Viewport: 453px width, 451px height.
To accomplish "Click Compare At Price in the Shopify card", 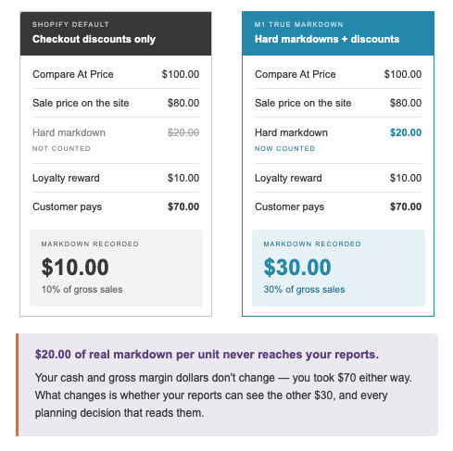I will pyautogui.click(x=73, y=74).
